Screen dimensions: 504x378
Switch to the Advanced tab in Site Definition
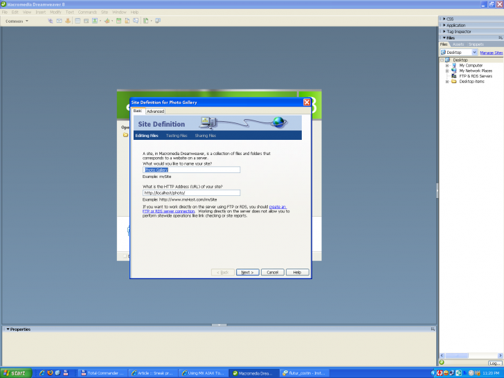pyautogui.click(x=156, y=111)
